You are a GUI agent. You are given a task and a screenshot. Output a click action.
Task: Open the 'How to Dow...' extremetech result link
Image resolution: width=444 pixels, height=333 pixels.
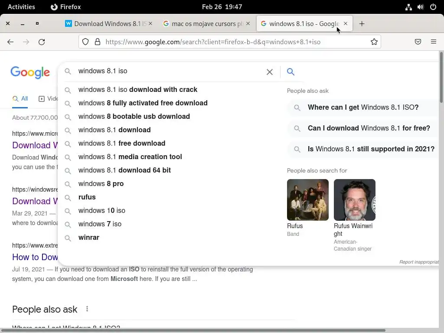[x=35, y=257]
